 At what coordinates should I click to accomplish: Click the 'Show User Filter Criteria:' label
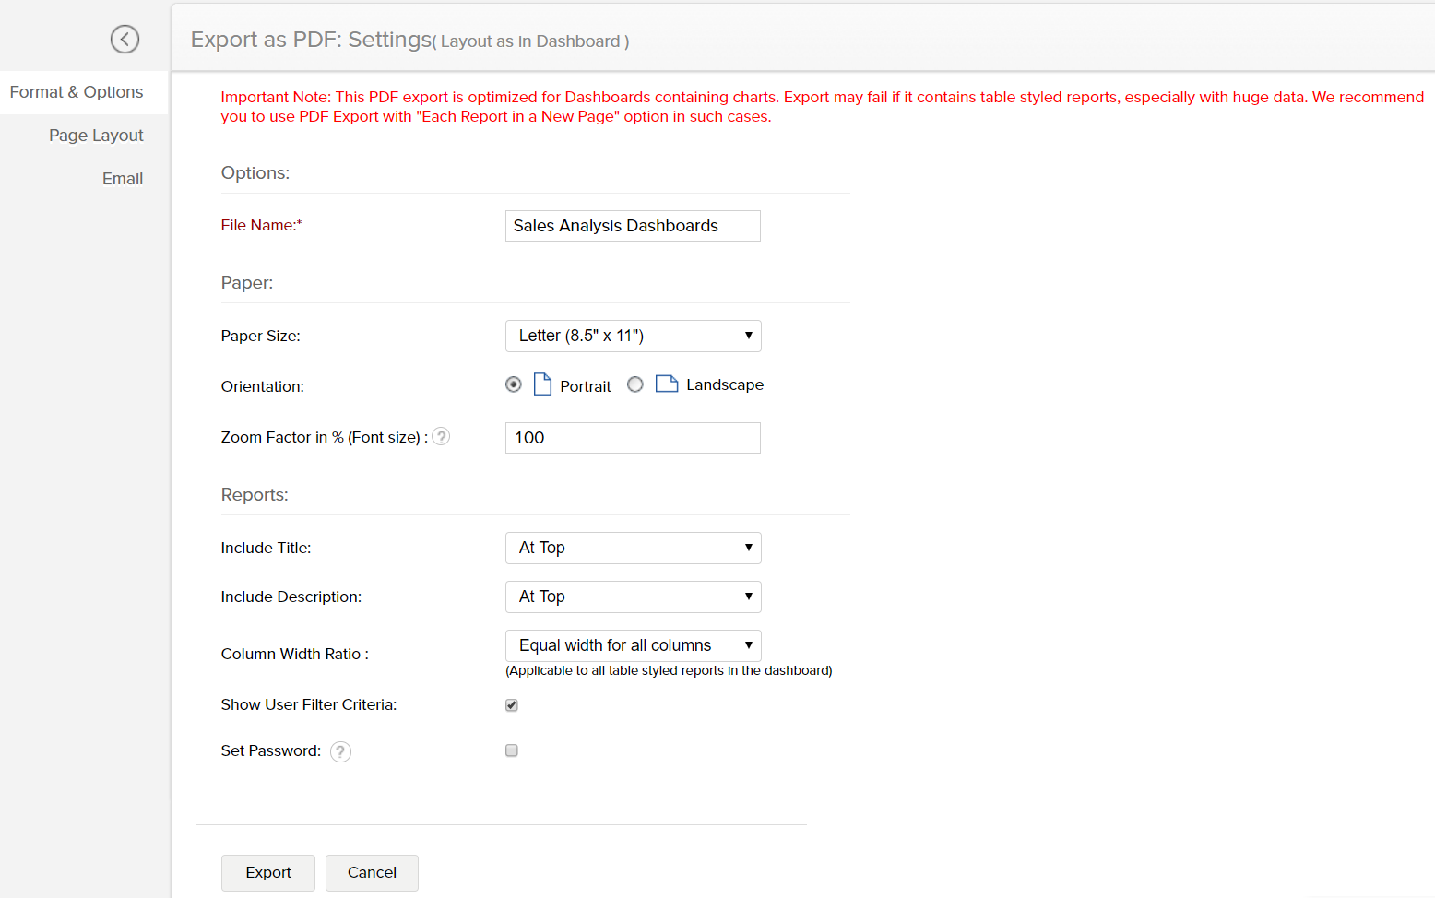pyautogui.click(x=309, y=704)
